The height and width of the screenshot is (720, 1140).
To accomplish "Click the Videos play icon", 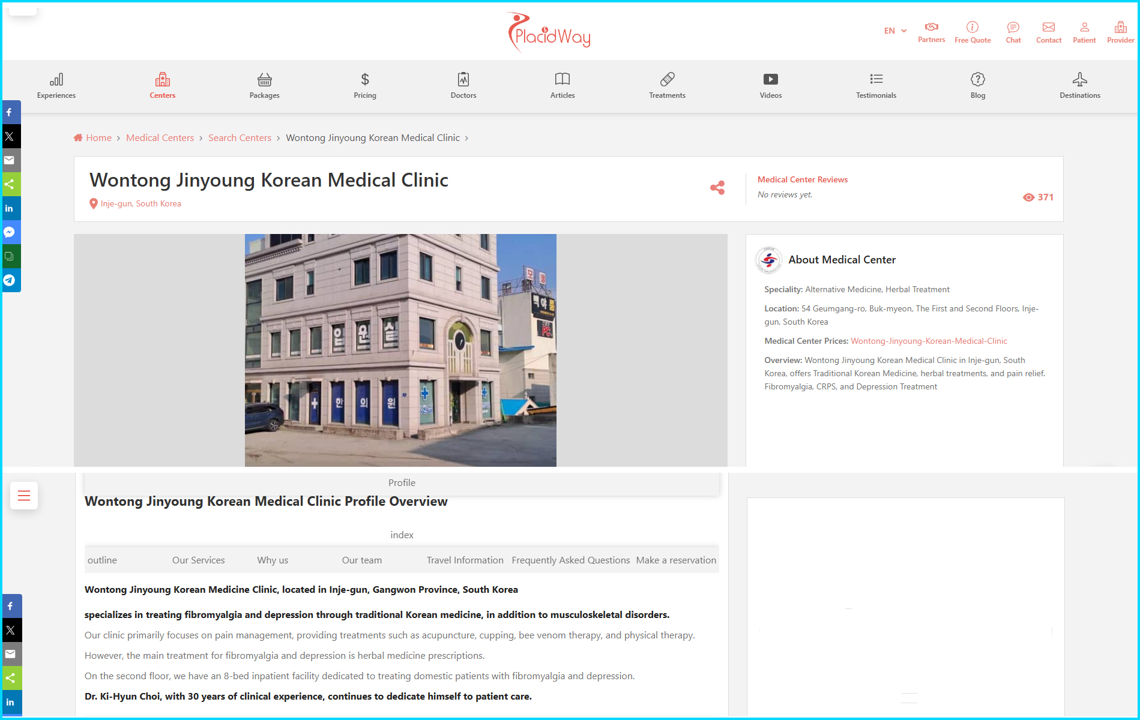I will click(770, 80).
